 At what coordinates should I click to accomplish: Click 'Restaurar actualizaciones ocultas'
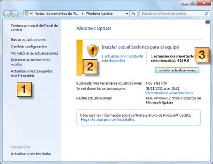click(30, 62)
